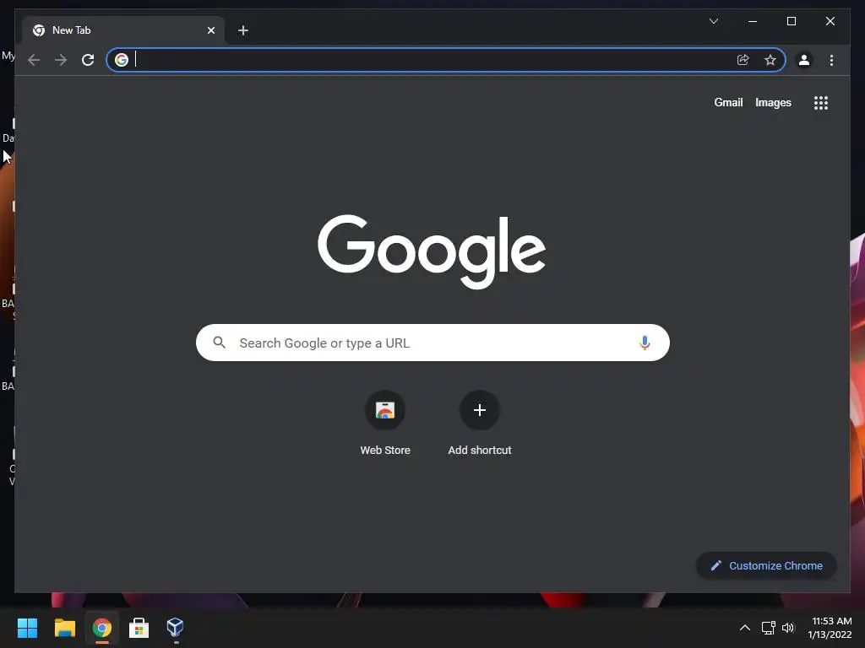865x648 pixels.
Task: Open the Gmail link
Action: 728,102
